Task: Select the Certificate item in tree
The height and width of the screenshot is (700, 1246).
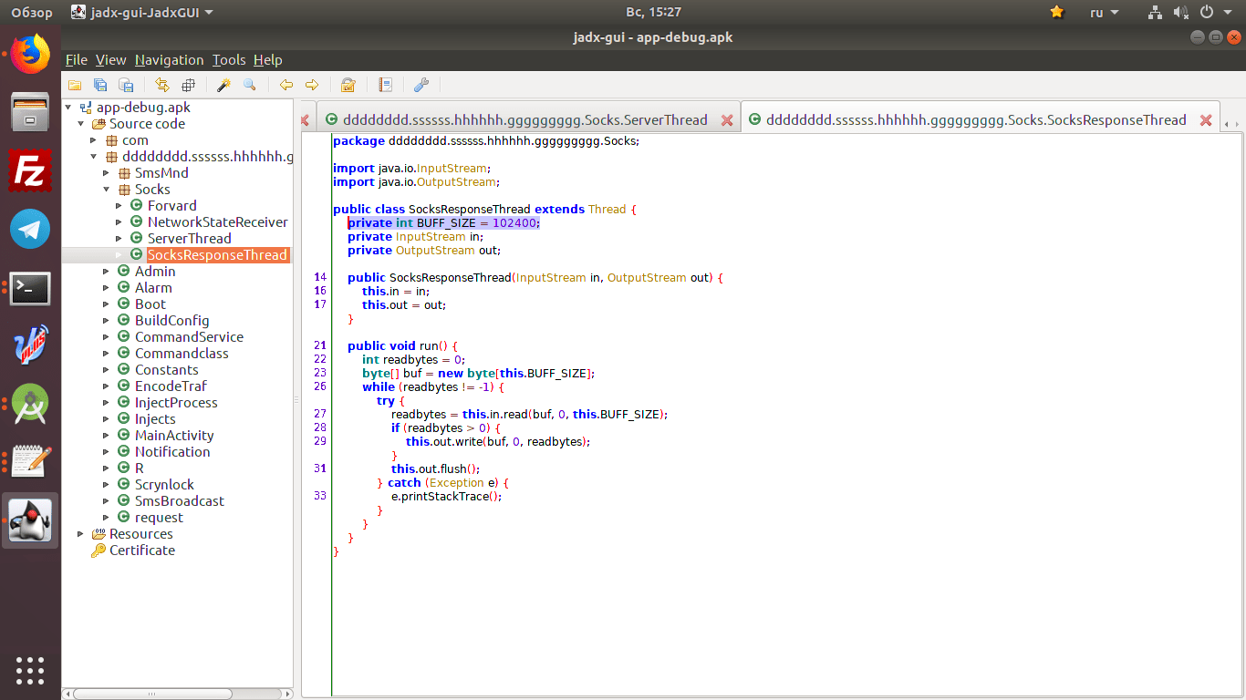Action: (141, 551)
